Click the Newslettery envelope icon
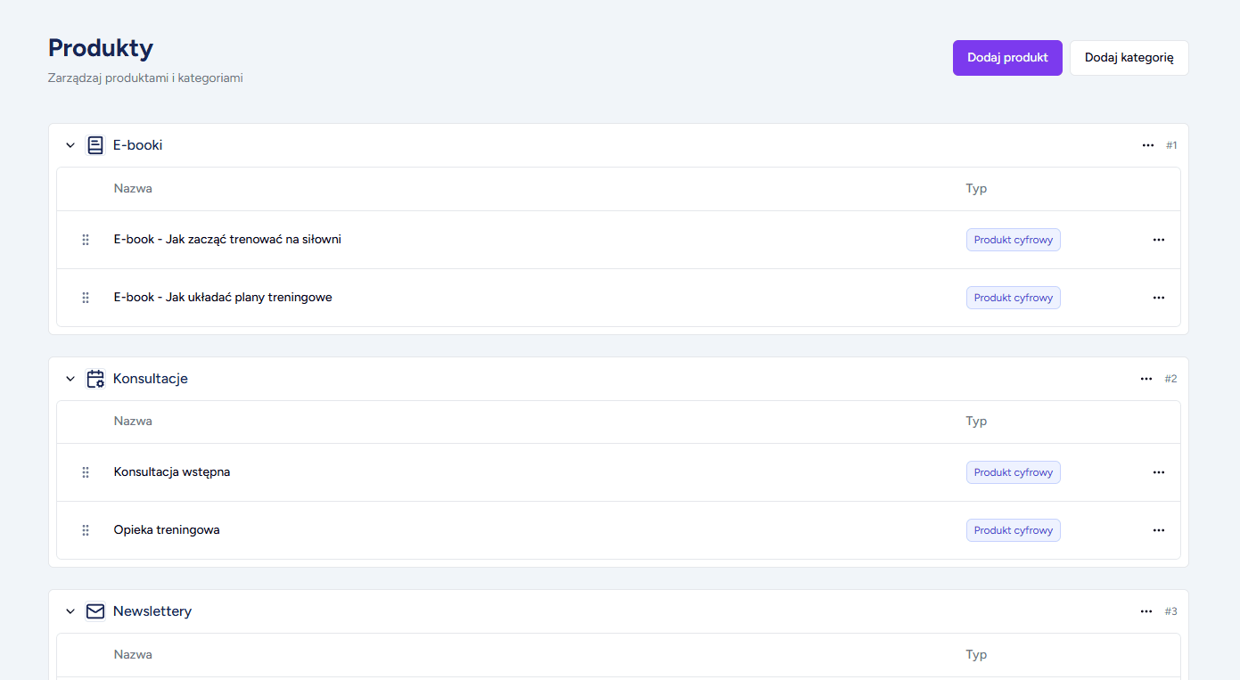This screenshot has width=1240, height=680. [95, 611]
